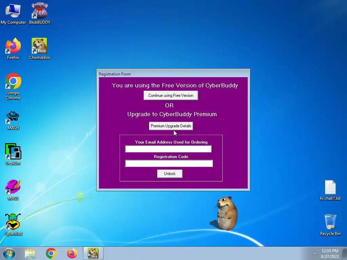
Task: Open File Explorer from the taskbar
Action: point(30,253)
